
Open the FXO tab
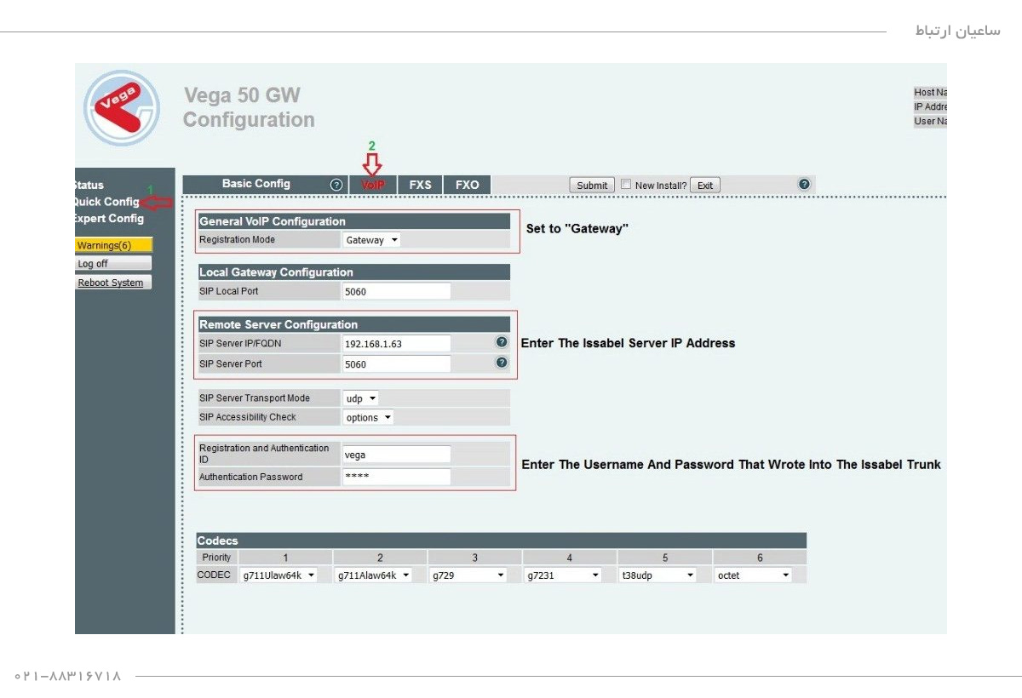[x=467, y=185]
